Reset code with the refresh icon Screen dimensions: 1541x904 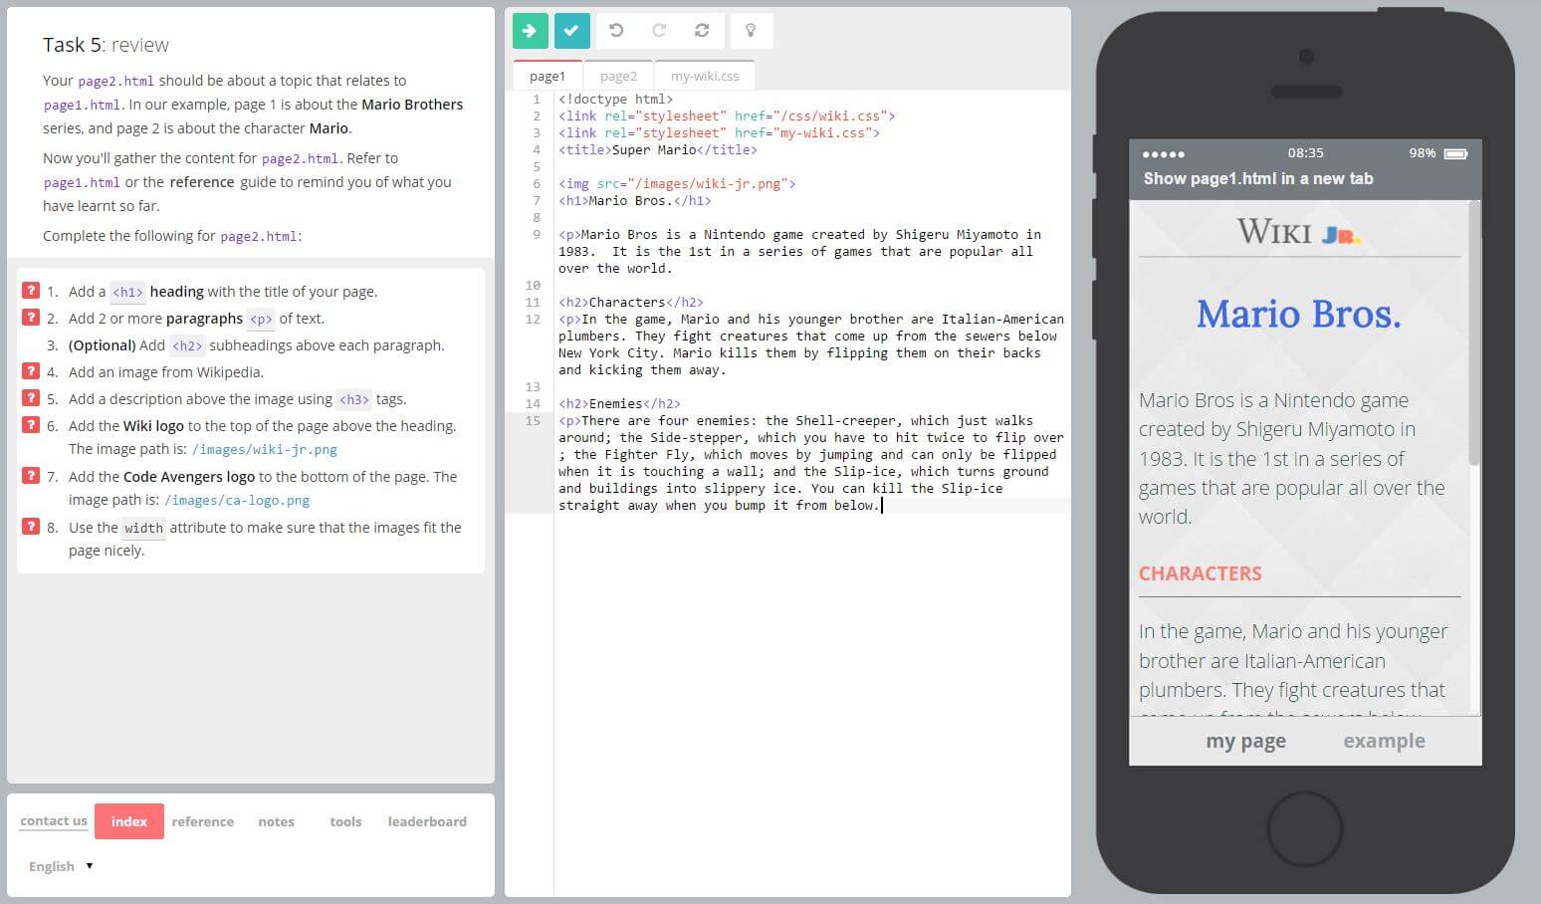[702, 31]
